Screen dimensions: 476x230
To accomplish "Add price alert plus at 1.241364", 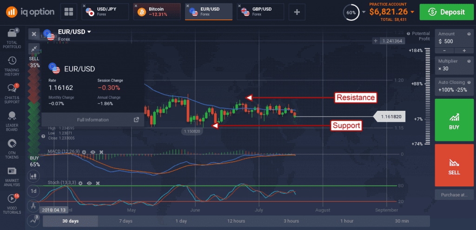I will click(x=376, y=41).
